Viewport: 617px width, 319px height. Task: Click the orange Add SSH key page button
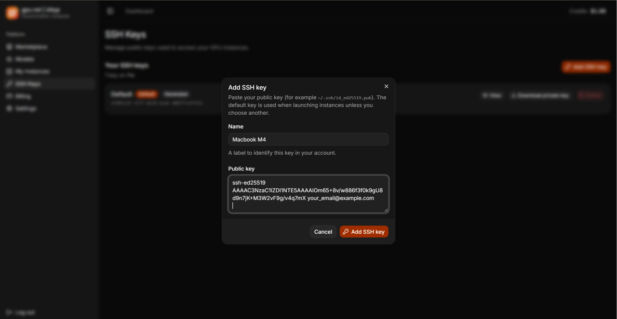(x=586, y=67)
